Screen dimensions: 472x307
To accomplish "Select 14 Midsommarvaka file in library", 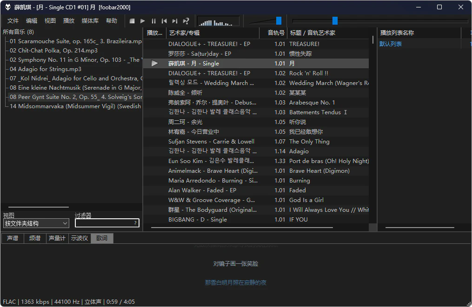I will coord(75,106).
